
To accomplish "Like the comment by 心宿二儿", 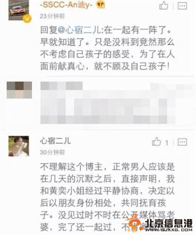I will point(157,141).
